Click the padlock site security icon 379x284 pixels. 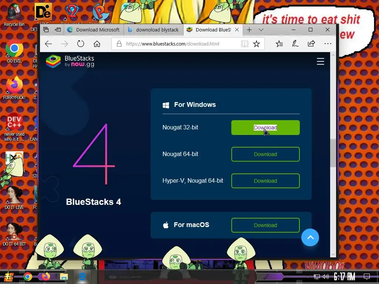coord(119,44)
